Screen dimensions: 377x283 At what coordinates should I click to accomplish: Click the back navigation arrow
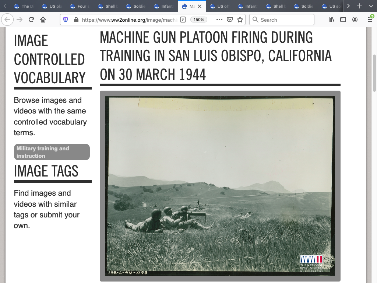8,20
